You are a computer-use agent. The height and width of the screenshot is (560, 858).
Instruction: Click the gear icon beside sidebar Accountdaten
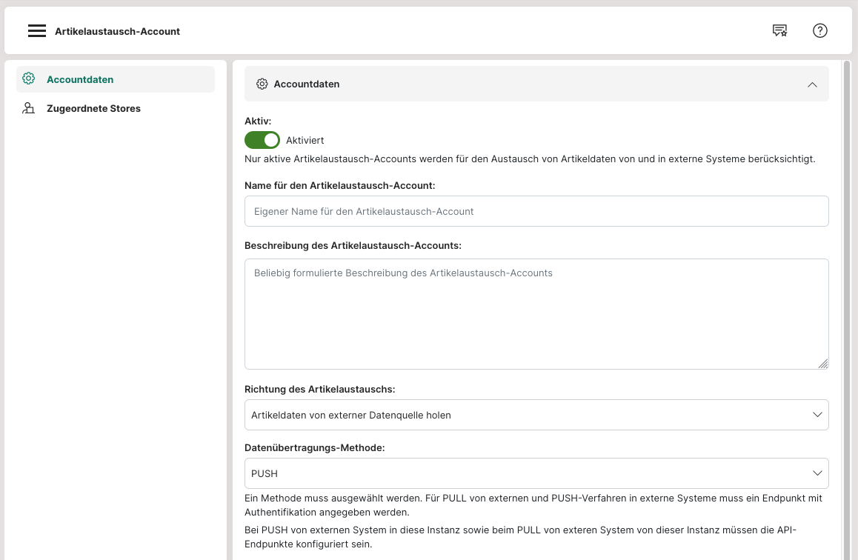point(29,79)
